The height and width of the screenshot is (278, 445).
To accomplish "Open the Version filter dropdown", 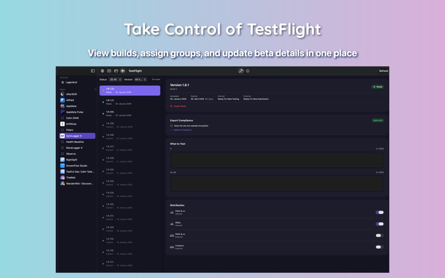I will tap(141, 80).
